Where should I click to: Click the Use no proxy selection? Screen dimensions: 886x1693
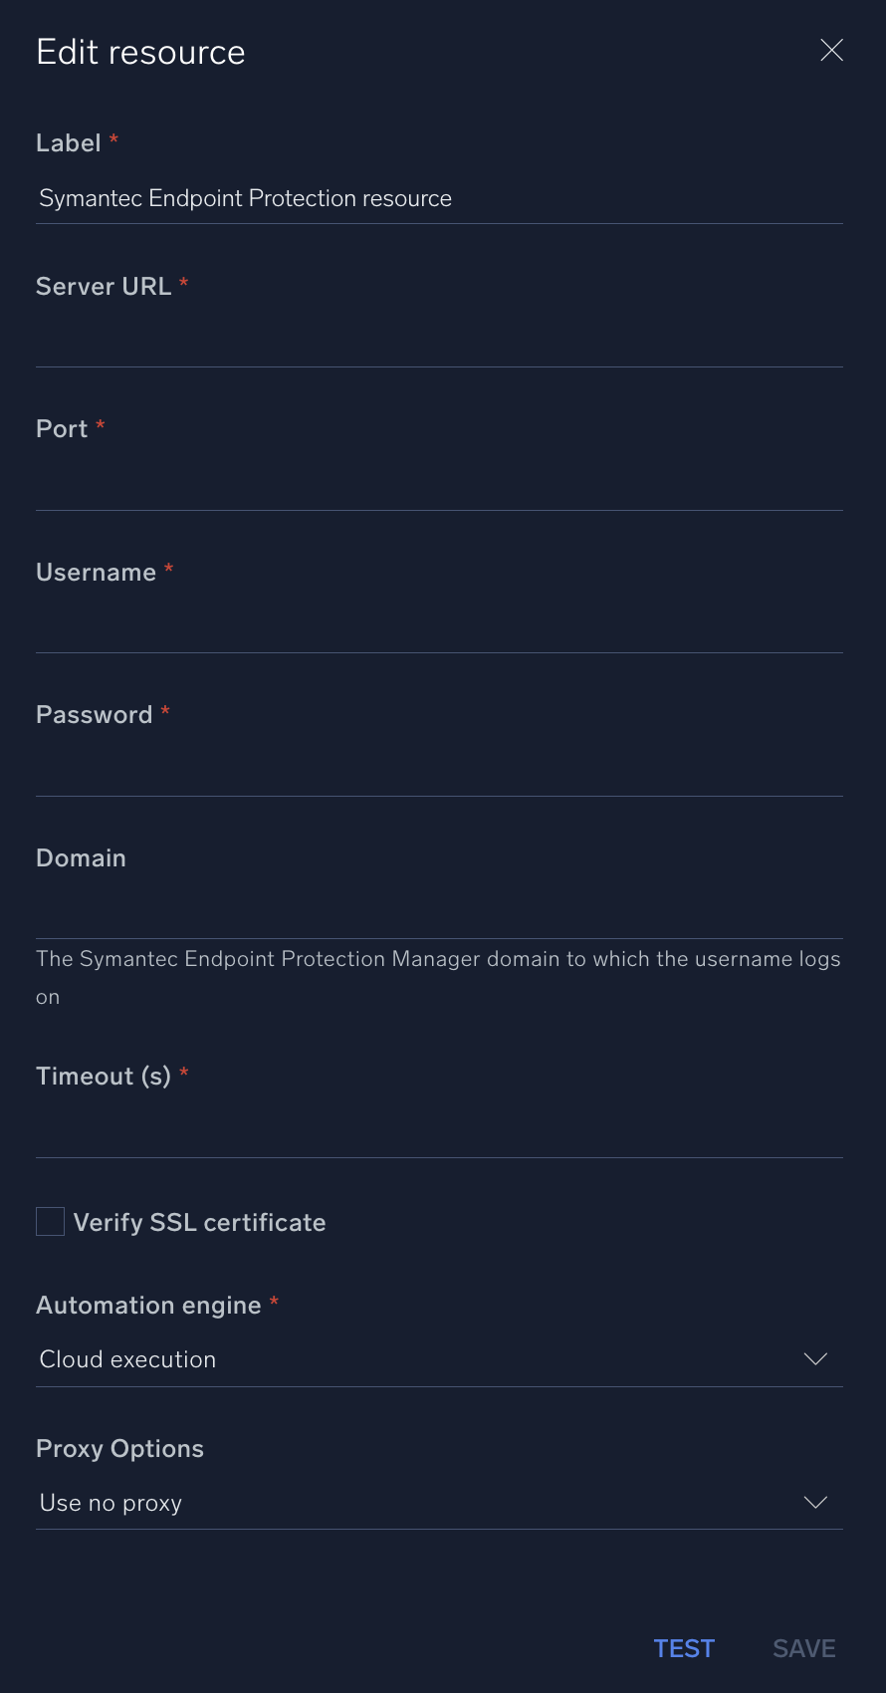pos(111,1502)
